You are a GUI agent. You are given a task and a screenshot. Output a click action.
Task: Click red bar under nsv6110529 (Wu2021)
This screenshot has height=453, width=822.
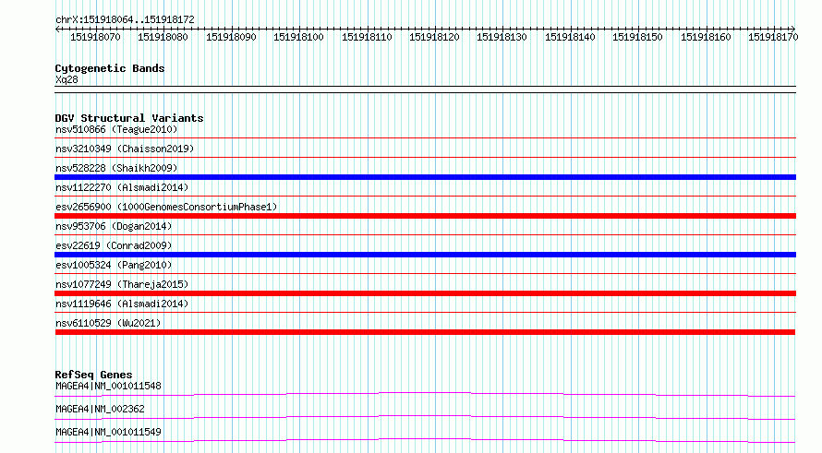[425, 332]
